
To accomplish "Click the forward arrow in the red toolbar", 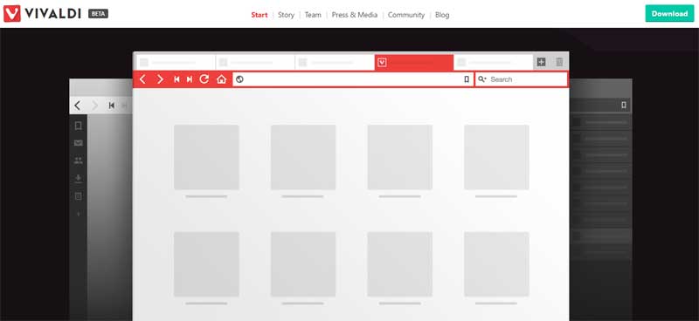I will (x=160, y=79).
